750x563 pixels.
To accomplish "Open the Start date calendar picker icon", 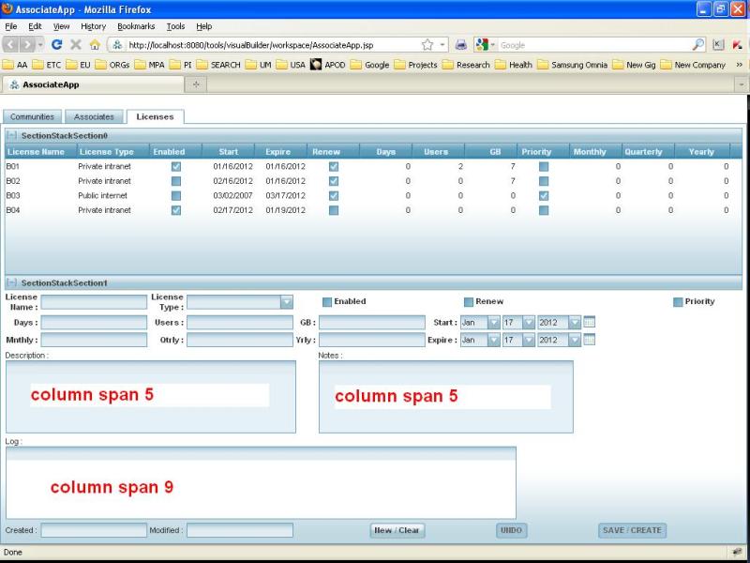I will tap(590, 322).
